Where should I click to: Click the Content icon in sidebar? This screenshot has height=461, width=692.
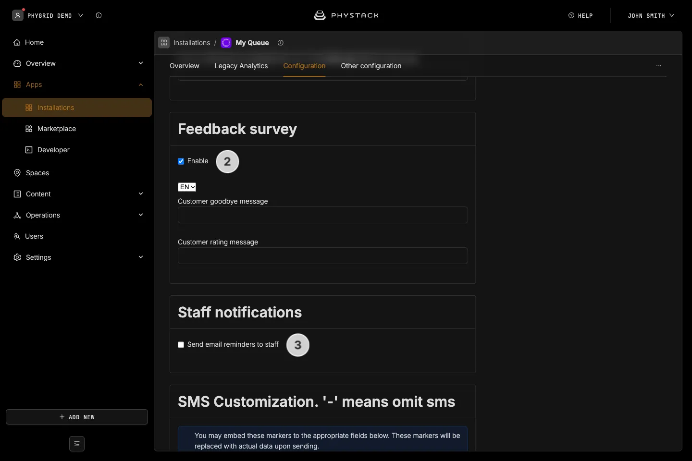pos(17,194)
